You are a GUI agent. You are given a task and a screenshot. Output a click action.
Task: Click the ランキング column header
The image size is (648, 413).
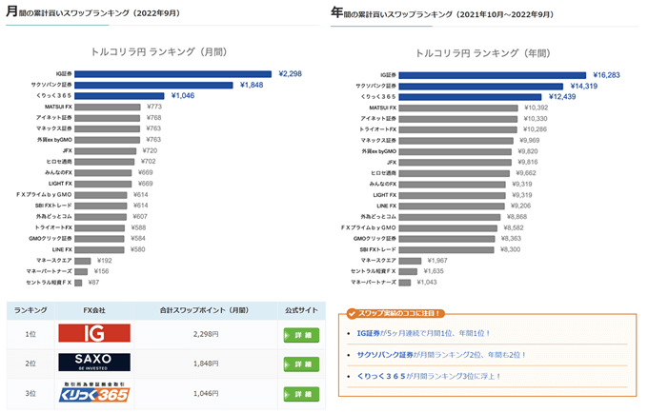(x=30, y=310)
